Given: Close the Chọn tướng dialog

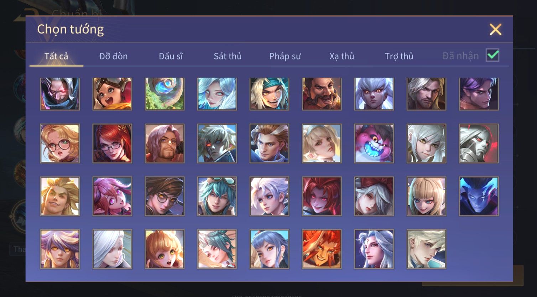Looking at the screenshot, I should 495,29.
